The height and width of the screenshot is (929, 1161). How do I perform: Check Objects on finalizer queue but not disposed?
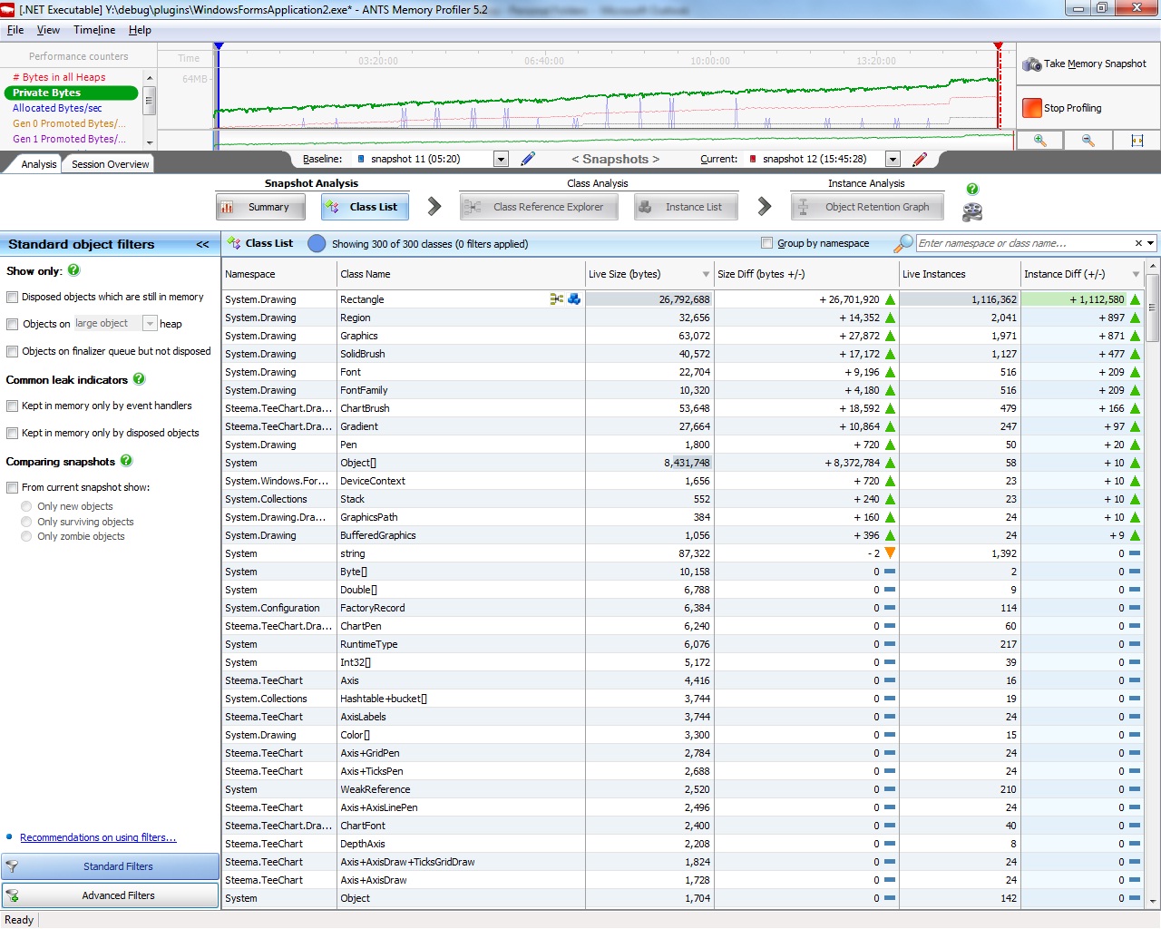click(x=13, y=351)
